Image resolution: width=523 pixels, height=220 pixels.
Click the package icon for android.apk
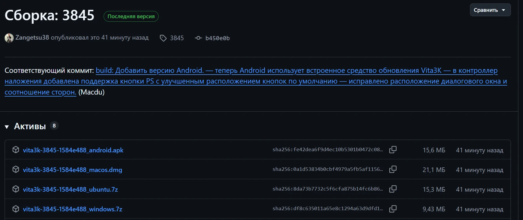coord(16,150)
